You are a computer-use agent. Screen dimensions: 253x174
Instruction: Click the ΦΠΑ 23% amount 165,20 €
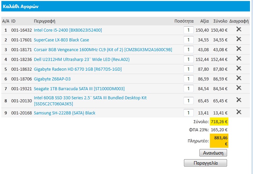(219, 130)
